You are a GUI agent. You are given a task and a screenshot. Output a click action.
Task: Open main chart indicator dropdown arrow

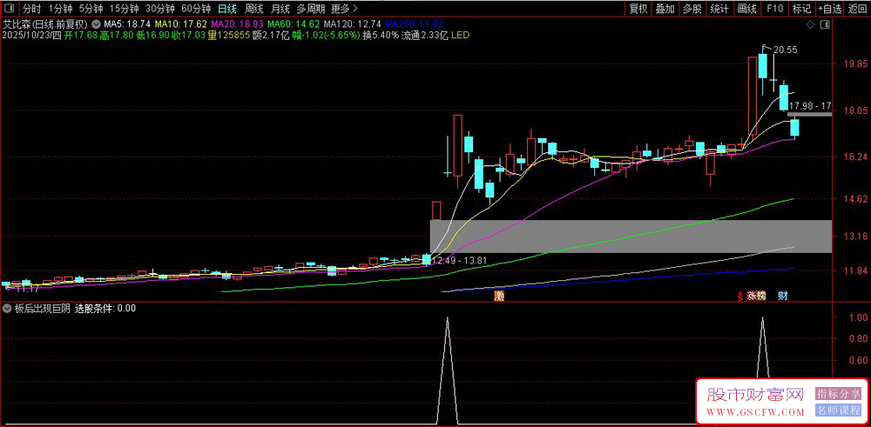coord(97,24)
